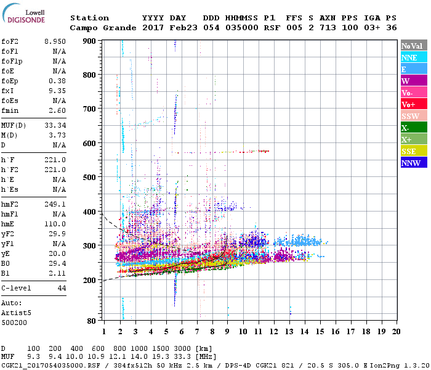Click the Lowell Digisonde logo
The width and height of the screenshot is (431, 370).
(x=23, y=13)
